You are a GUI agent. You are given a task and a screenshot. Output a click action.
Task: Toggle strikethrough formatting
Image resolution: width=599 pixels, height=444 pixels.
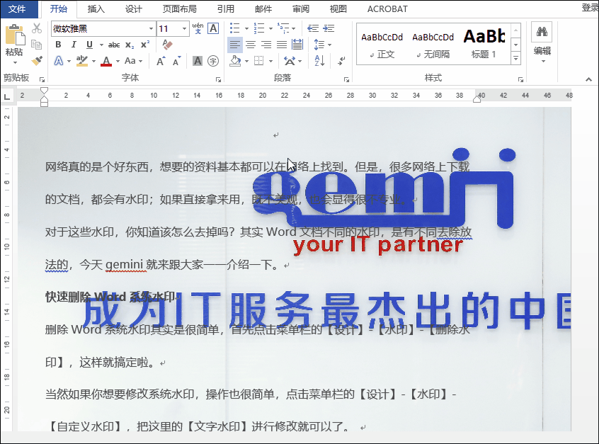coord(113,44)
